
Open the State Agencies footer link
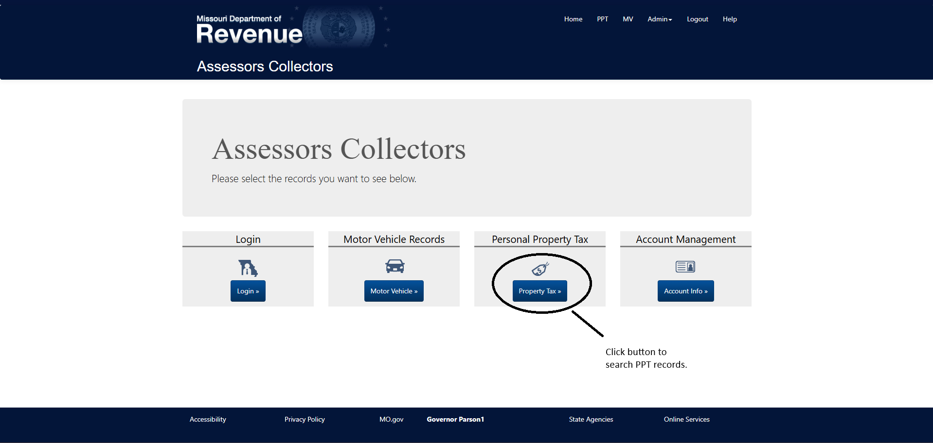point(591,419)
